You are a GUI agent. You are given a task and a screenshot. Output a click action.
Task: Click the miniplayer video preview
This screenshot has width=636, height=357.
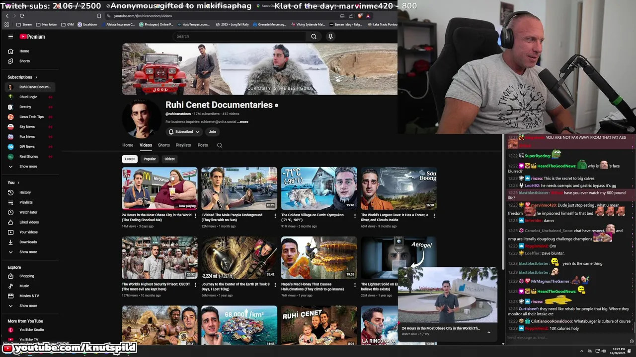pos(447,296)
